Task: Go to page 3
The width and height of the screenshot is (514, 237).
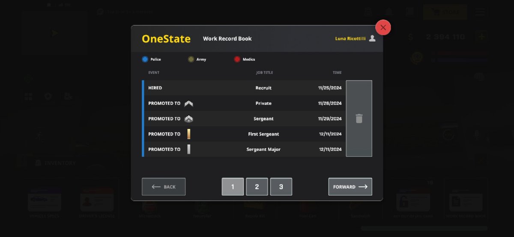Action: [x=281, y=187]
